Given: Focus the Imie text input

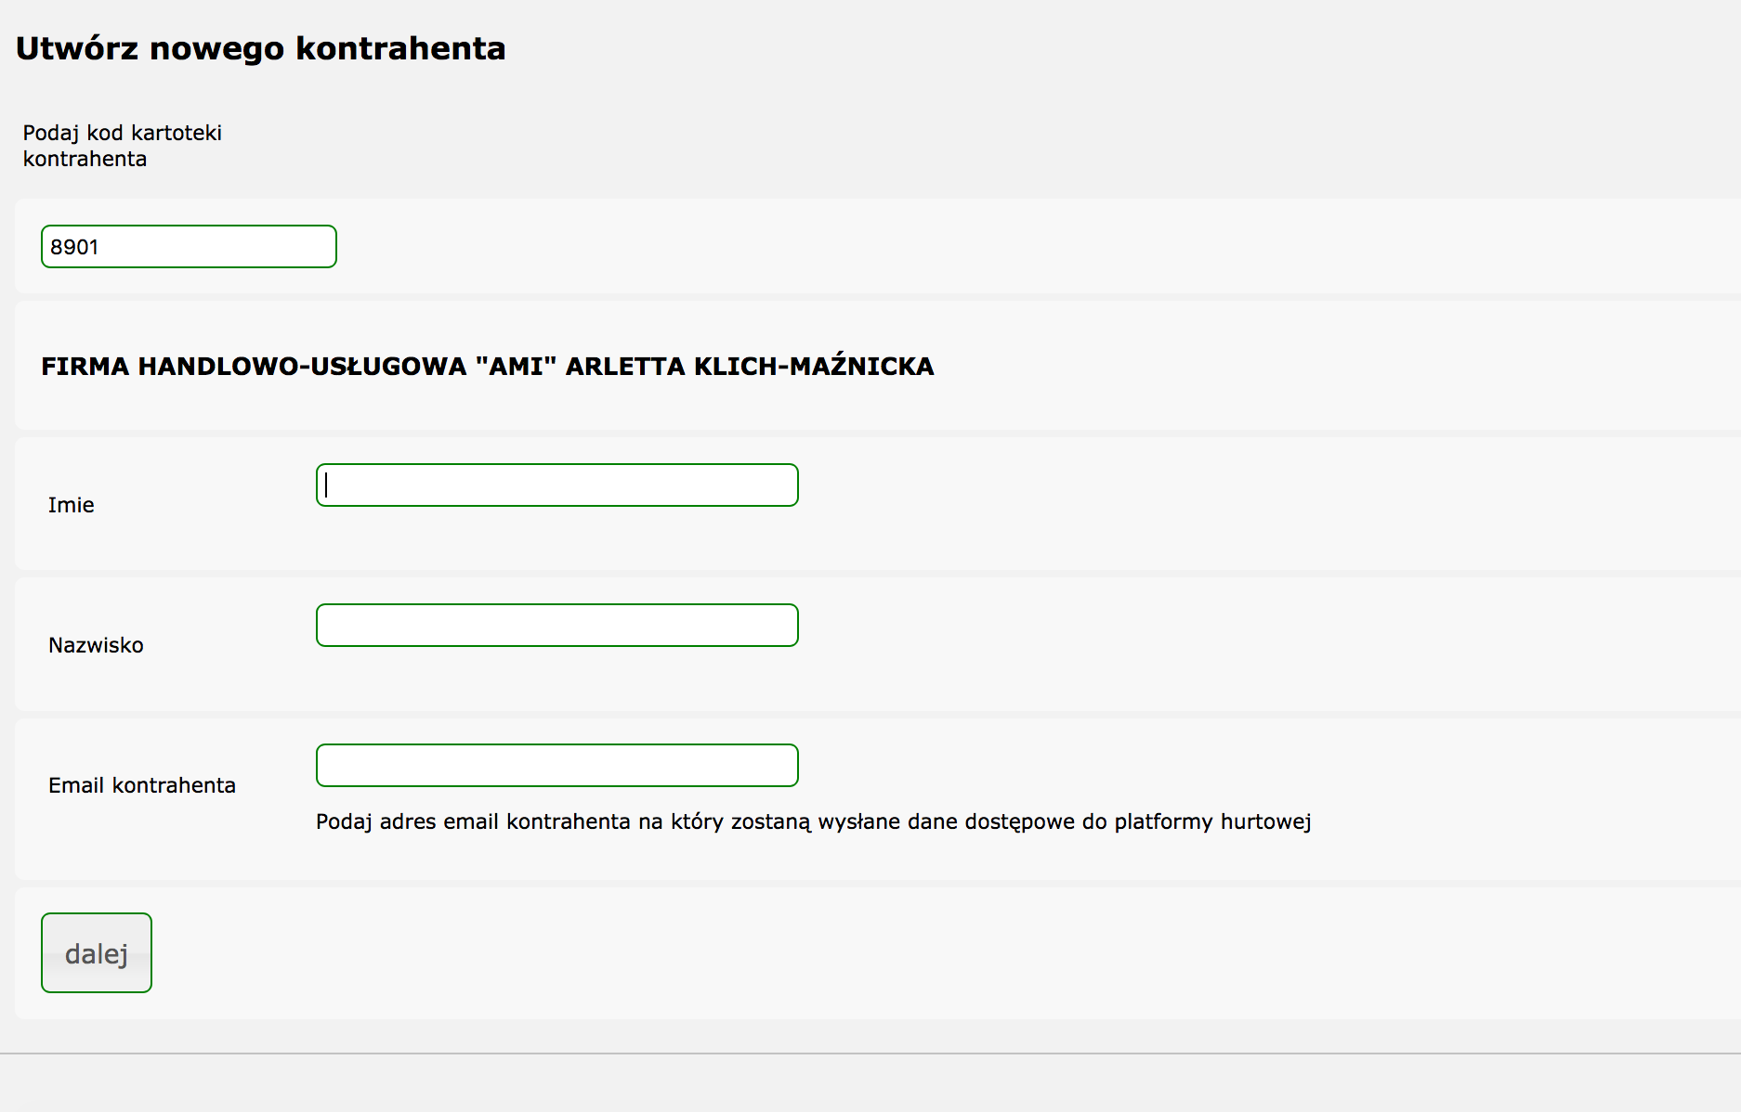Looking at the screenshot, I should click(x=556, y=485).
